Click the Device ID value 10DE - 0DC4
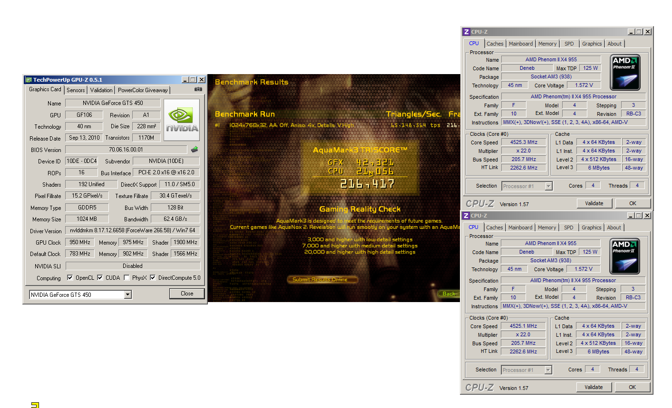Viewport: 672px width, 408px height. click(81, 161)
